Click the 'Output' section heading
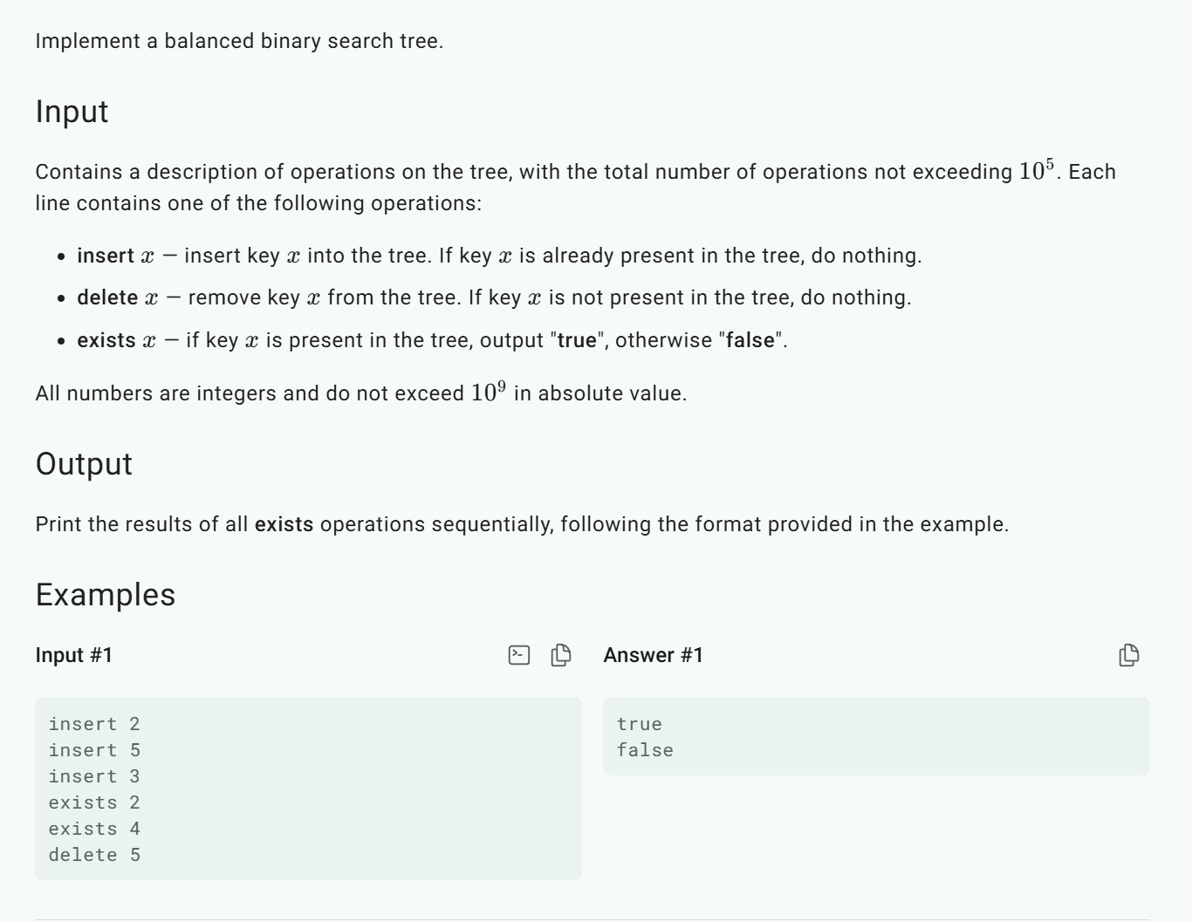The image size is (1192, 922). [x=84, y=464]
